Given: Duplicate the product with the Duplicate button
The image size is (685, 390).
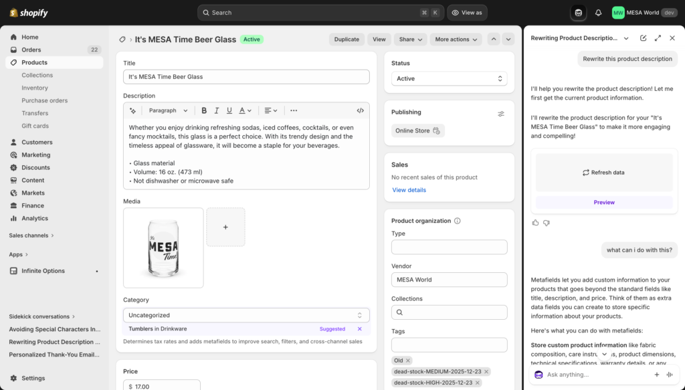Looking at the screenshot, I should [347, 39].
